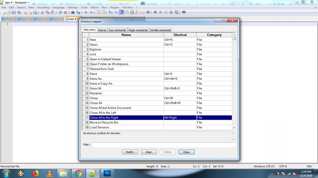
Task: Click the Close document toolbar icon
Action: [x=25, y=12]
